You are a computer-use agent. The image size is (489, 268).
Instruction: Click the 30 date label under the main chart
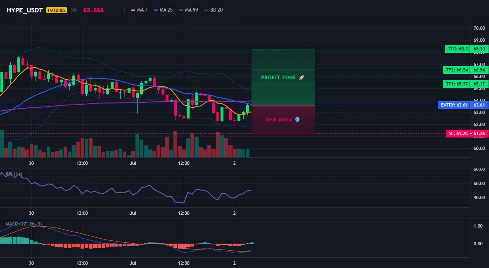point(31,163)
